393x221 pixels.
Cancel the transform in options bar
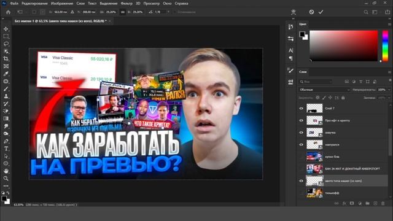point(311,12)
